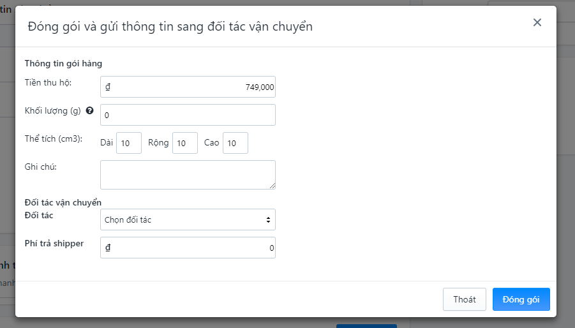Click the đ symbol in Phí trả shipper field

(x=108, y=248)
